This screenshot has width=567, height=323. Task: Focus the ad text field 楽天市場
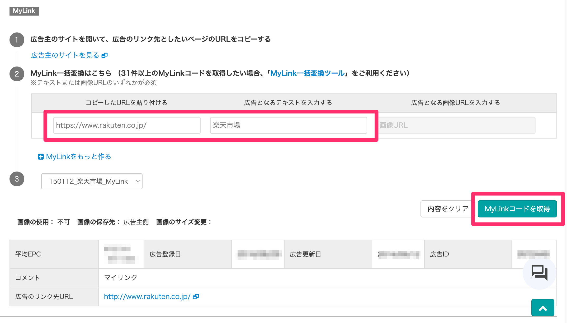click(289, 125)
